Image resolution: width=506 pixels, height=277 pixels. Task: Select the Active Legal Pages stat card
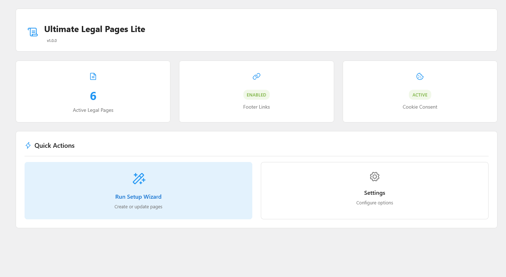pyautogui.click(x=93, y=92)
